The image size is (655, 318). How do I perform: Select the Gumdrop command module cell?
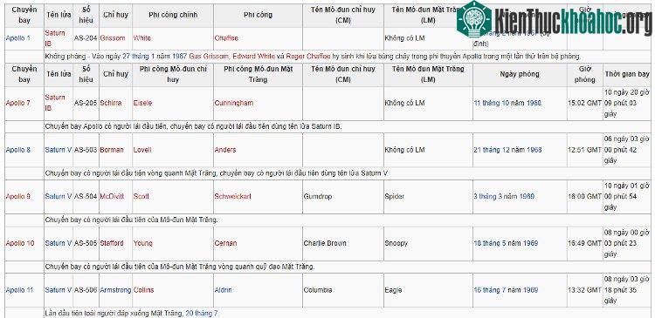point(343,196)
